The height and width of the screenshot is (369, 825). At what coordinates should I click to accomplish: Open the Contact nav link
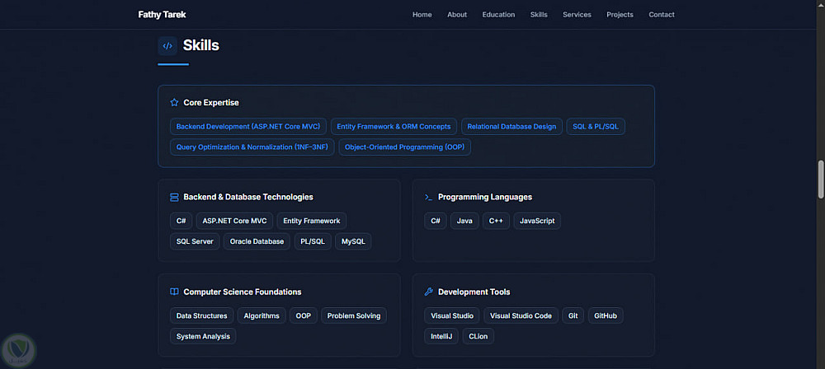tap(662, 15)
